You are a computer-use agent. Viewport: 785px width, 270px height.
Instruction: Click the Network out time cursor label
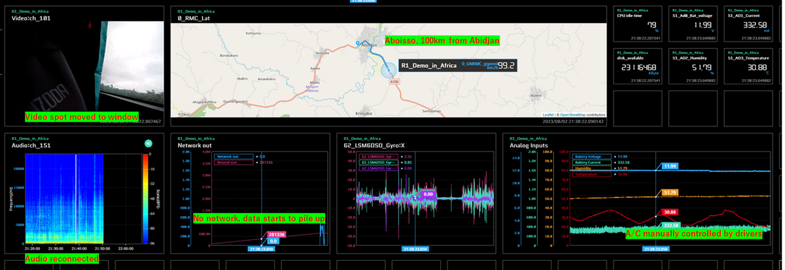[260, 249]
